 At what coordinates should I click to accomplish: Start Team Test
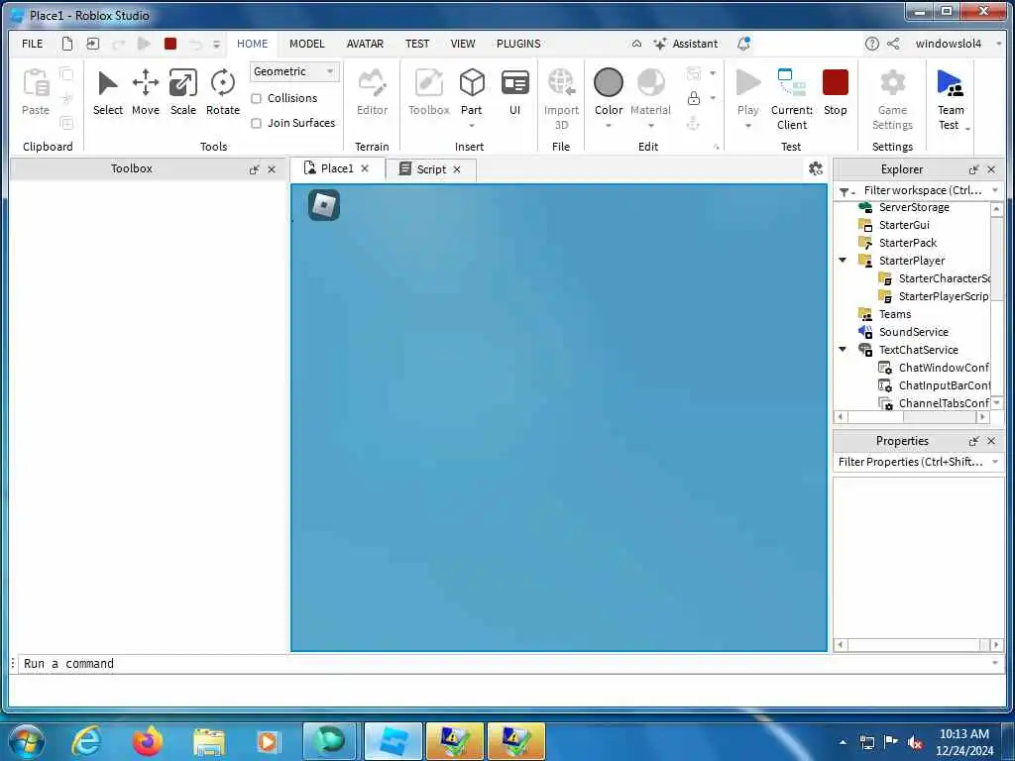click(x=951, y=100)
